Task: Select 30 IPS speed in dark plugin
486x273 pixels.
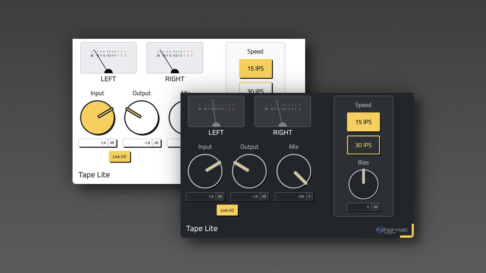Action: pyautogui.click(x=363, y=145)
